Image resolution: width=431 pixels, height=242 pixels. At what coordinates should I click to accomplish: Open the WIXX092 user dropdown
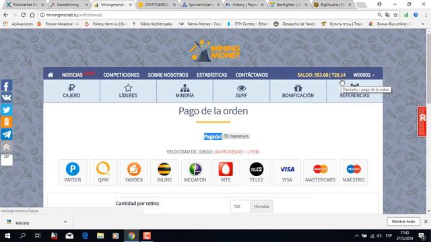coord(364,75)
